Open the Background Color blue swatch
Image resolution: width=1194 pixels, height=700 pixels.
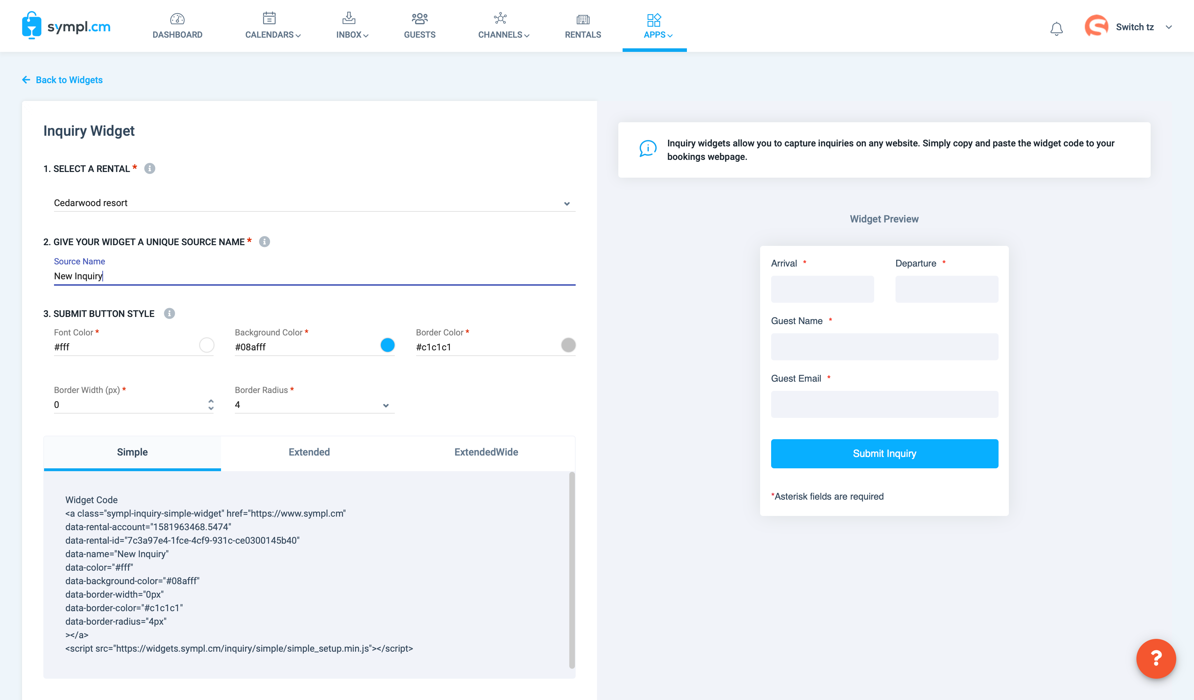(x=387, y=345)
